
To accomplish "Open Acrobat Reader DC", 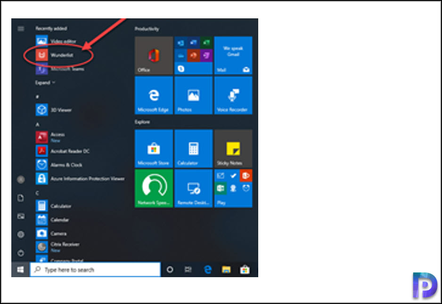I will point(63,151).
